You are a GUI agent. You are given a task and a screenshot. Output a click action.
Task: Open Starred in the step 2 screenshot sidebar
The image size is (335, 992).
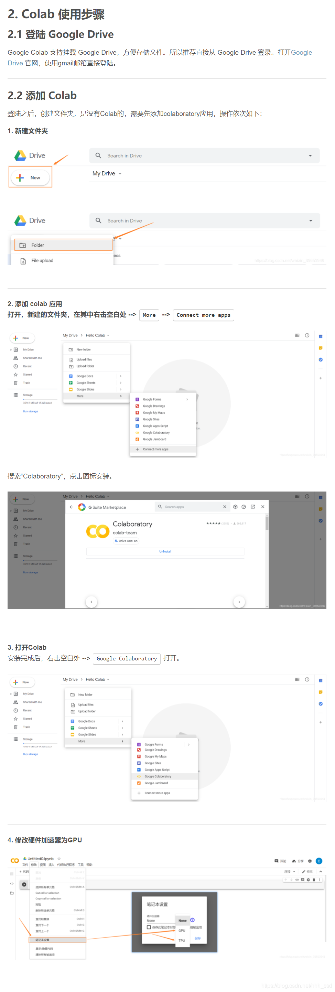pyautogui.click(x=27, y=374)
